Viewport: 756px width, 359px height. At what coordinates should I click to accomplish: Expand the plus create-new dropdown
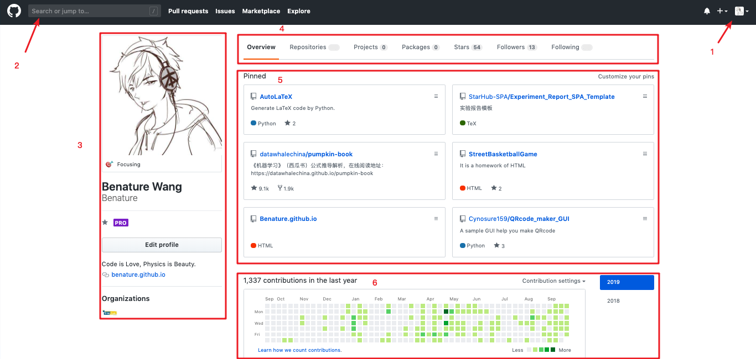(722, 11)
